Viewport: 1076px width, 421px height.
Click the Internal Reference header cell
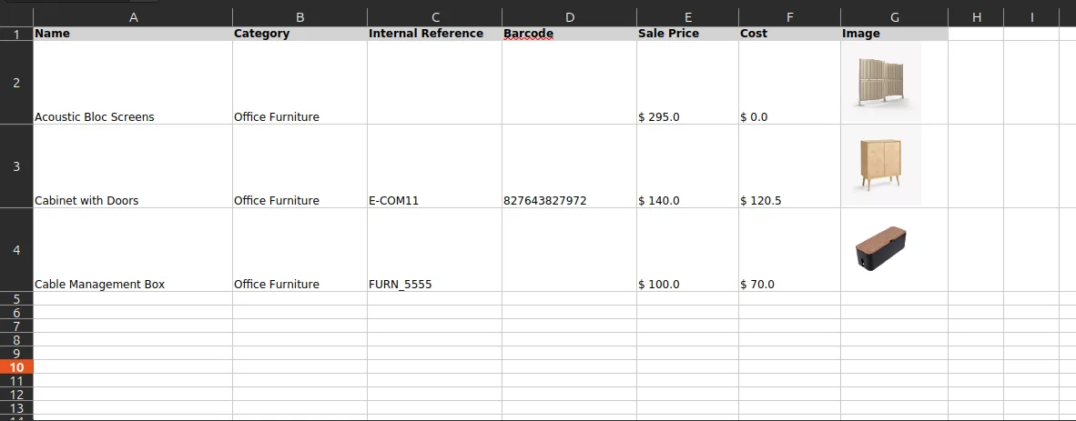[x=434, y=34]
